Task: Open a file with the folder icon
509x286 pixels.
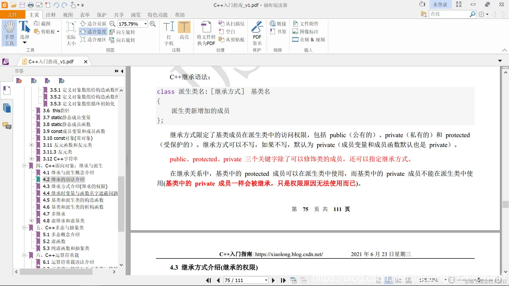Action: tap(14, 5)
